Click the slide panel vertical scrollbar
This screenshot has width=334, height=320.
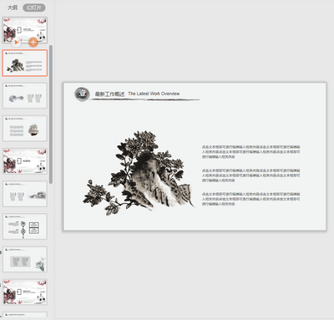coord(51,114)
